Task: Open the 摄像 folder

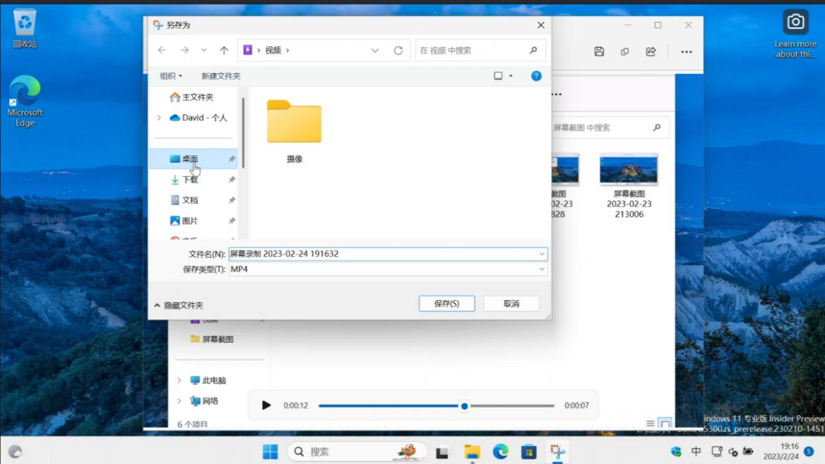Action: [x=293, y=122]
